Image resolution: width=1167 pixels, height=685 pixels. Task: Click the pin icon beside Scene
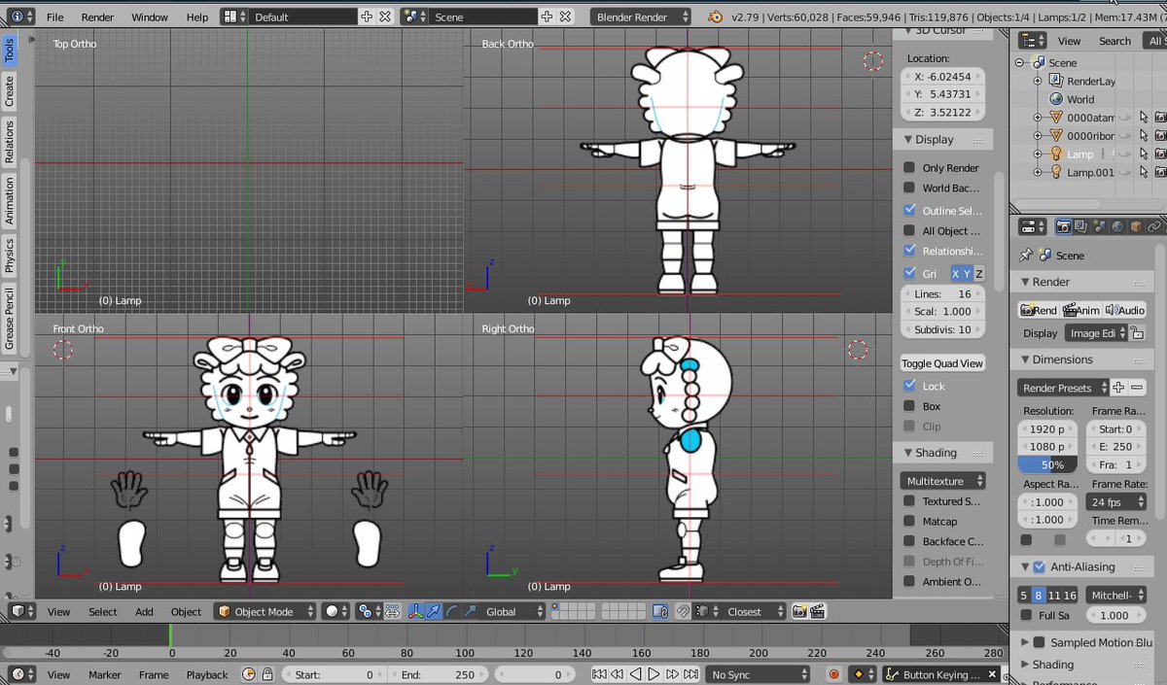(1025, 255)
